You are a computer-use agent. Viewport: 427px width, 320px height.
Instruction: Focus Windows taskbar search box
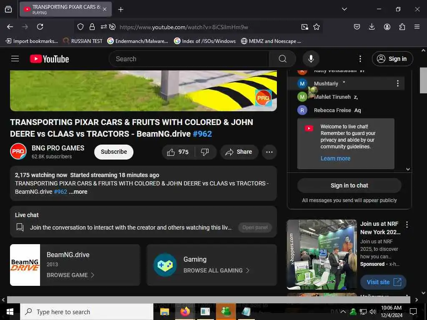(87, 312)
